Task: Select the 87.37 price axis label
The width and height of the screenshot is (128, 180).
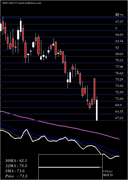Action: click(119, 22)
